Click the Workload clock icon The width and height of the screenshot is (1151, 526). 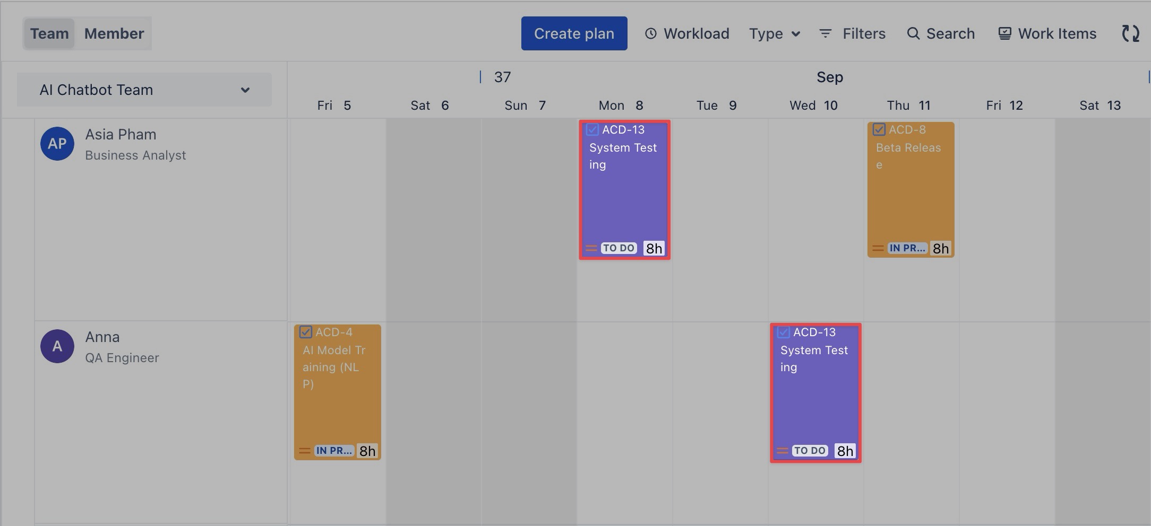[x=650, y=33]
